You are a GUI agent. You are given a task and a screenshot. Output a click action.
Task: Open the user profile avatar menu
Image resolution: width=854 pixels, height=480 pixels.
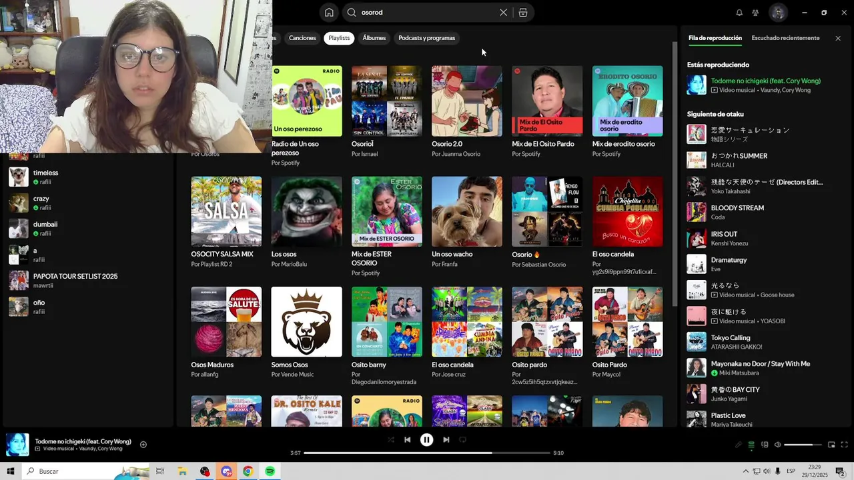tap(778, 13)
